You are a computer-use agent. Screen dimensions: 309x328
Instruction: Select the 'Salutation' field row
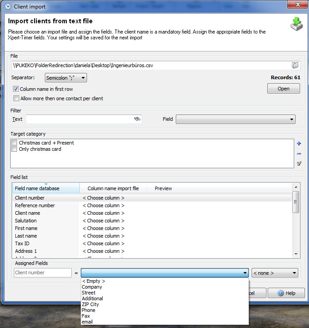coord(152,221)
